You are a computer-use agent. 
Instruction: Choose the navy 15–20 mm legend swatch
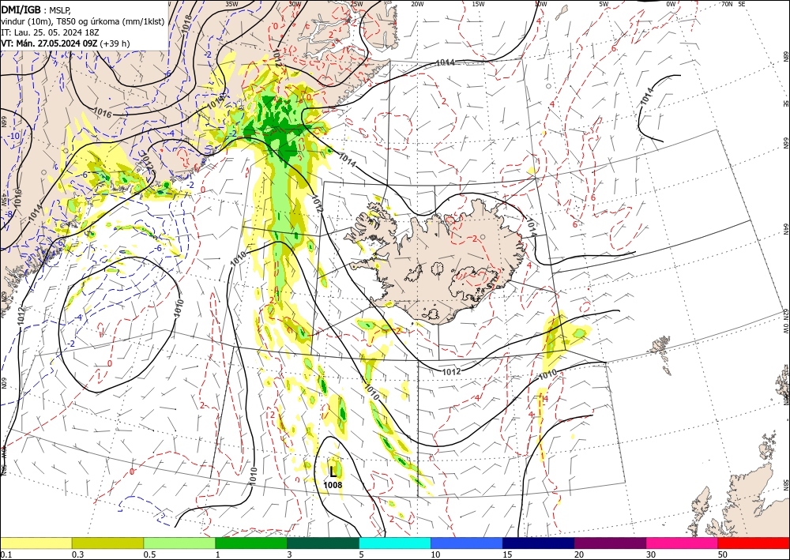(539, 543)
